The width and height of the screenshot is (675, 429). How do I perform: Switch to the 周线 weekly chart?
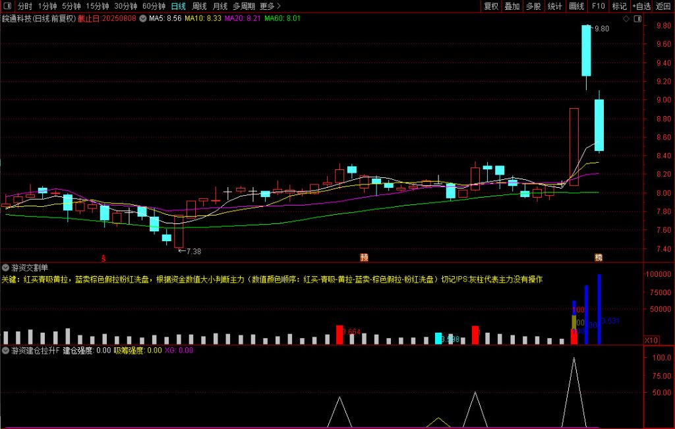click(199, 6)
